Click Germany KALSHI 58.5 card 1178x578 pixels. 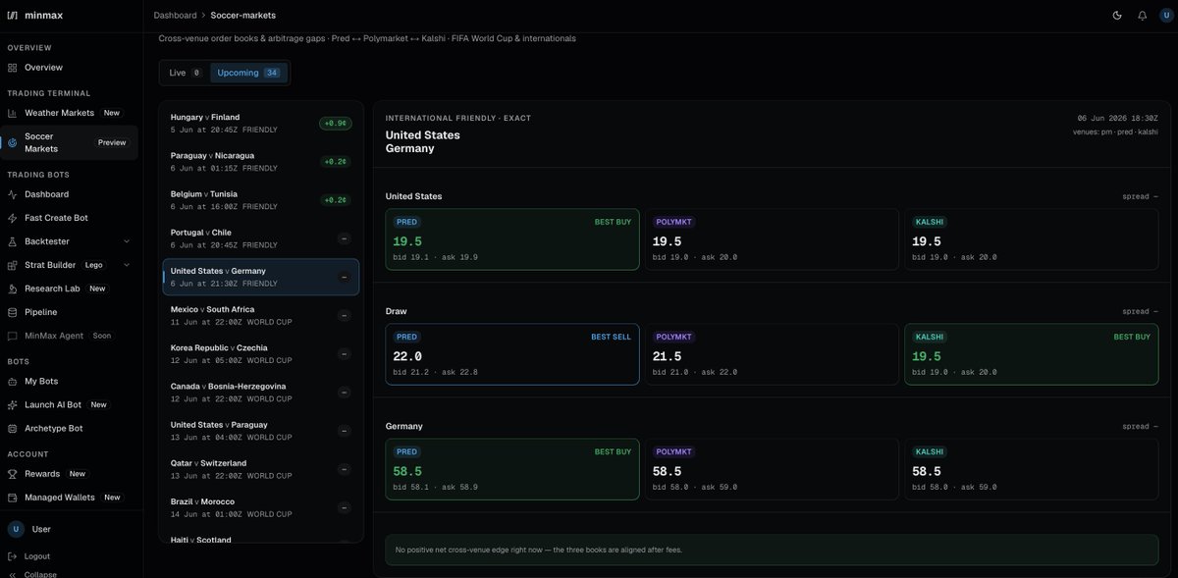1031,469
